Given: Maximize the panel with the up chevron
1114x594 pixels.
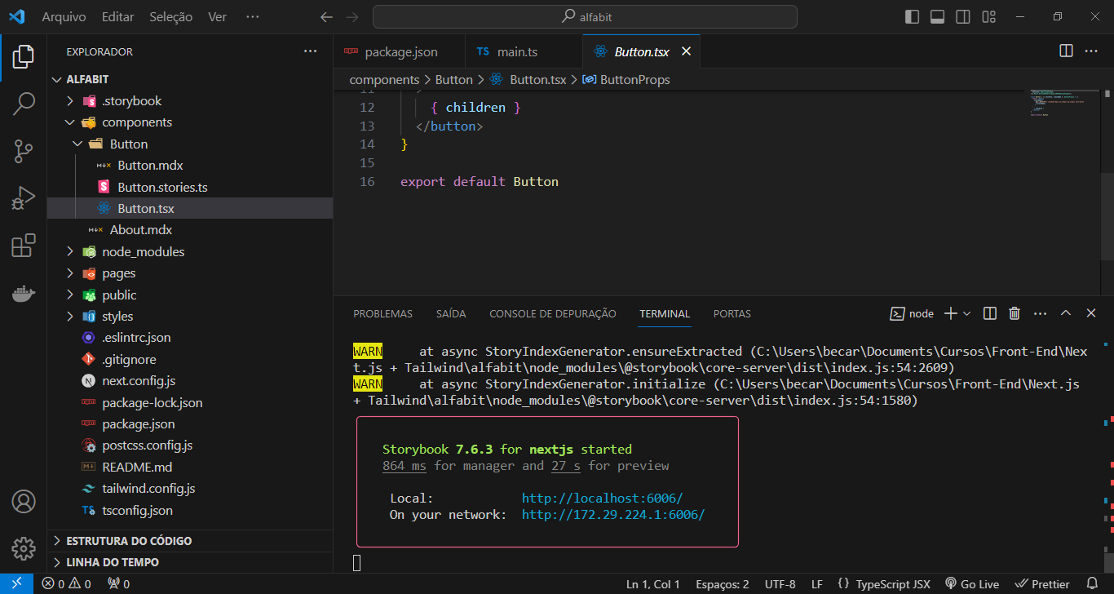Looking at the screenshot, I should (x=1066, y=313).
